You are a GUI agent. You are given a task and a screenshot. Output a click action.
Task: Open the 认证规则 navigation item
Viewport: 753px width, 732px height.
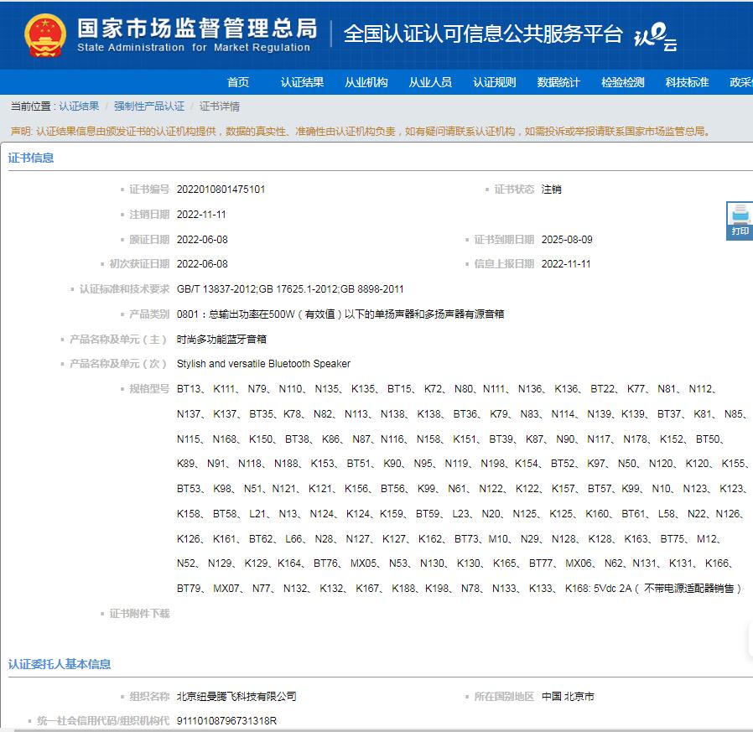(x=495, y=82)
